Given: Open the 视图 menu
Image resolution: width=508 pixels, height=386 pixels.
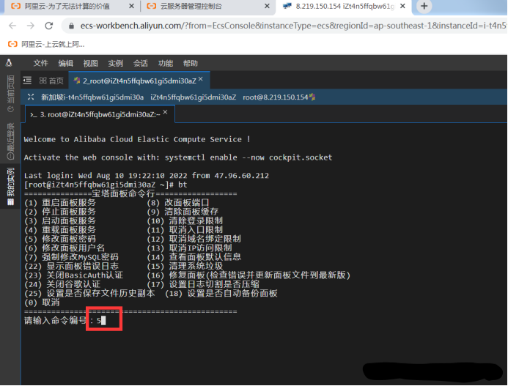Looking at the screenshot, I should tap(90, 63).
